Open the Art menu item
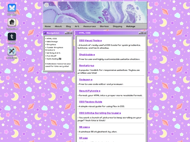This screenshot has height=142, width=190. coord(77,26)
